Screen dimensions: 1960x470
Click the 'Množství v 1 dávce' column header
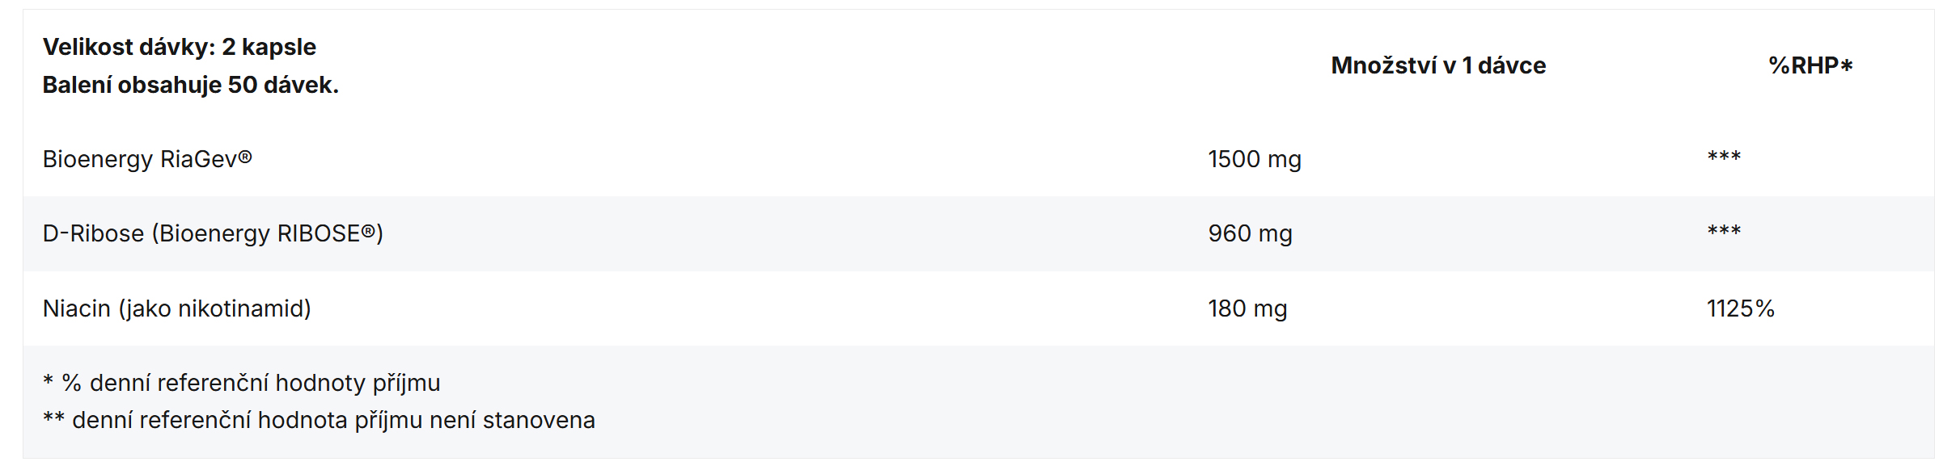pyautogui.click(x=1438, y=65)
